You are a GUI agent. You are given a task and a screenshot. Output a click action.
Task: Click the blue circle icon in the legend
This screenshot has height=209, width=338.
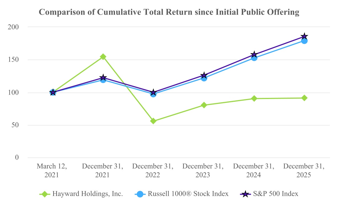[x=140, y=194]
